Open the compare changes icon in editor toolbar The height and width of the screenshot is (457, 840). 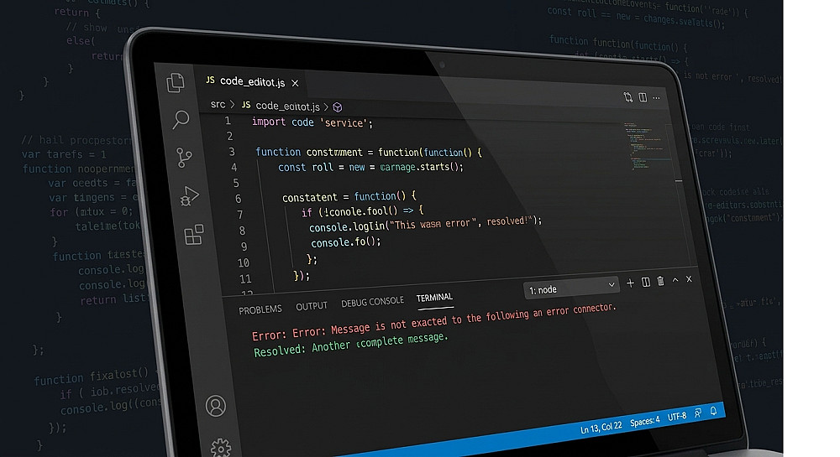click(627, 96)
